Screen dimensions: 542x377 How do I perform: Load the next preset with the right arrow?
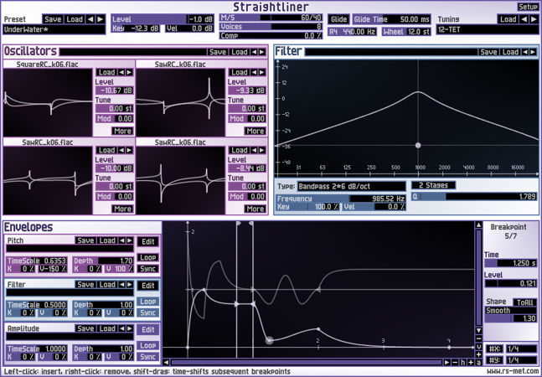click(101, 18)
